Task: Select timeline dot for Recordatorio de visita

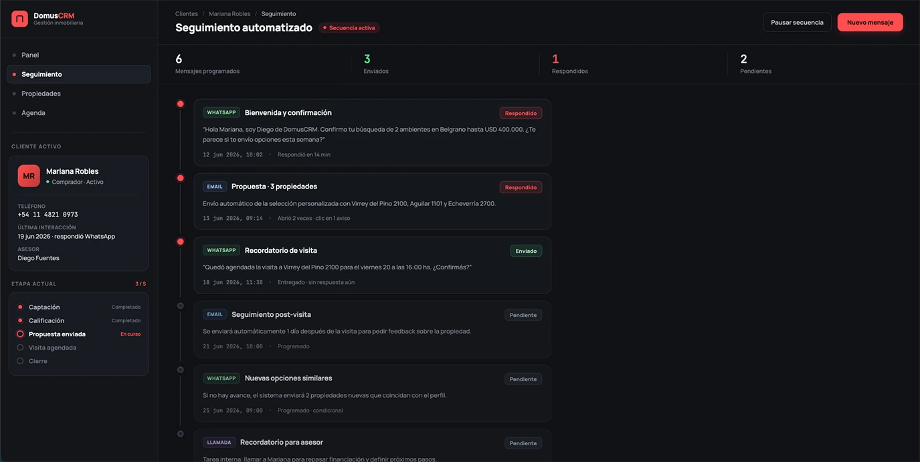Action: click(x=180, y=241)
